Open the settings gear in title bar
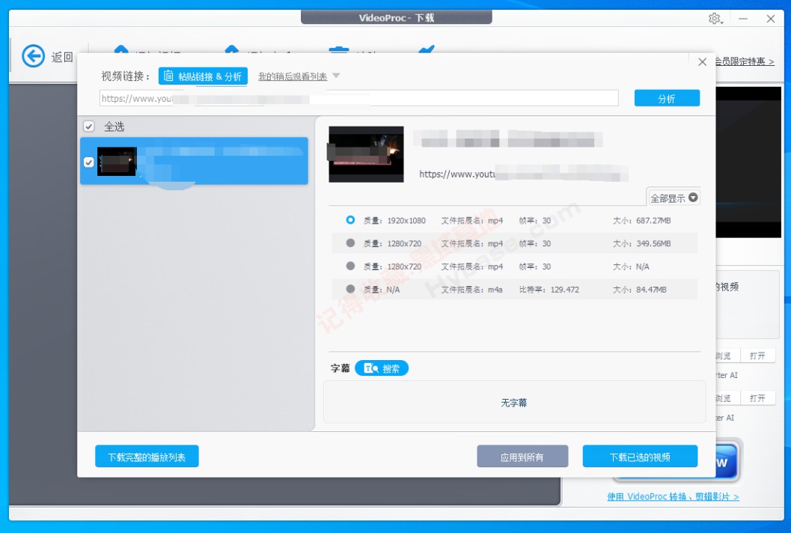791x533 pixels. tap(715, 19)
